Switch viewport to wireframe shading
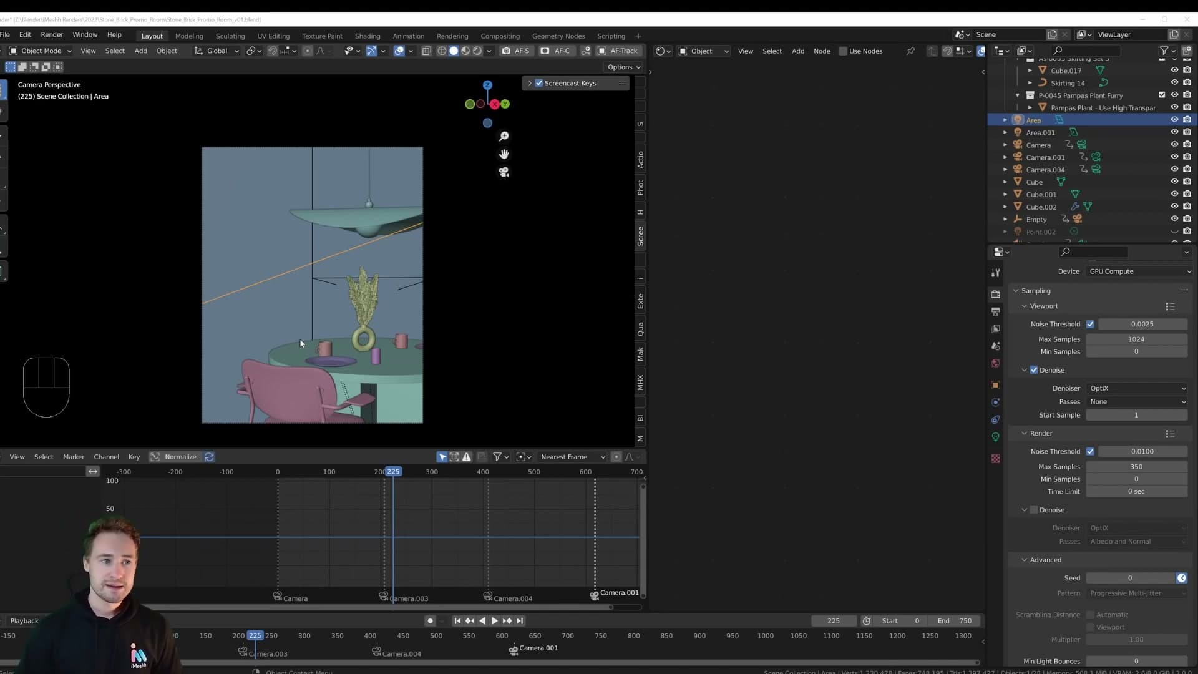The width and height of the screenshot is (1198, 674). 442,51
